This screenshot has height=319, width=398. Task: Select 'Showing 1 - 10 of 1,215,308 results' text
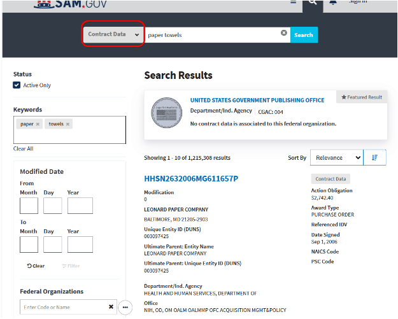(187, 158)
